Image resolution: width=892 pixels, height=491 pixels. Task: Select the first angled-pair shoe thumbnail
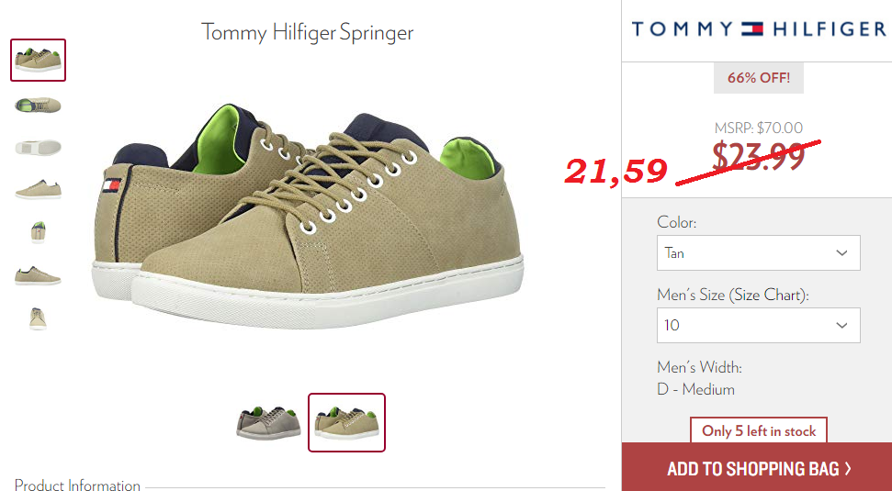point(38,60)
